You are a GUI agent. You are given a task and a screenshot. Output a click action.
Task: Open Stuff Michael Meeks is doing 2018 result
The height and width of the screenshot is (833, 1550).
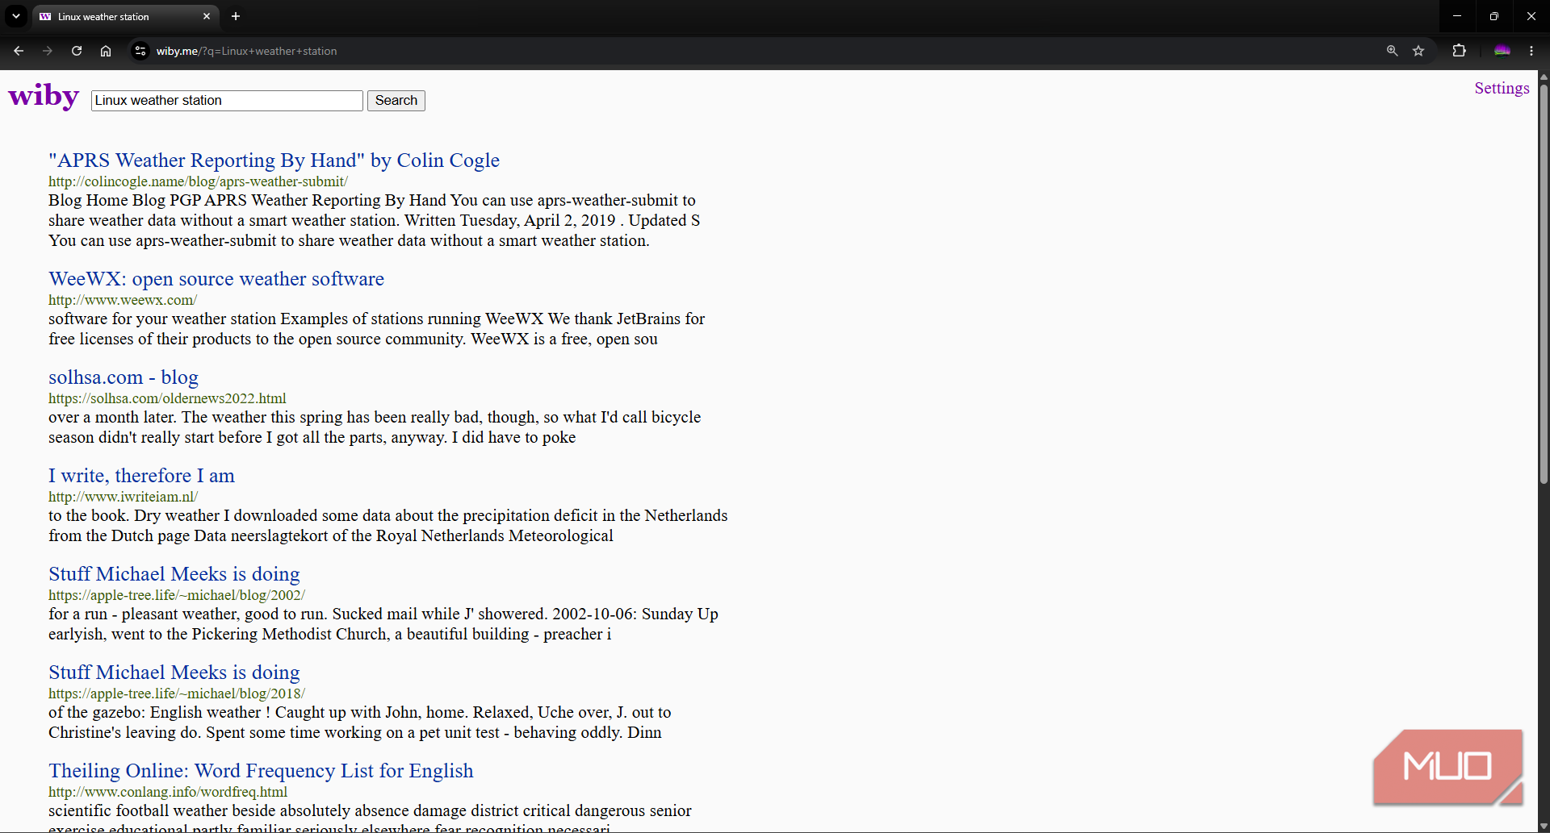click(x=174, y=673)
